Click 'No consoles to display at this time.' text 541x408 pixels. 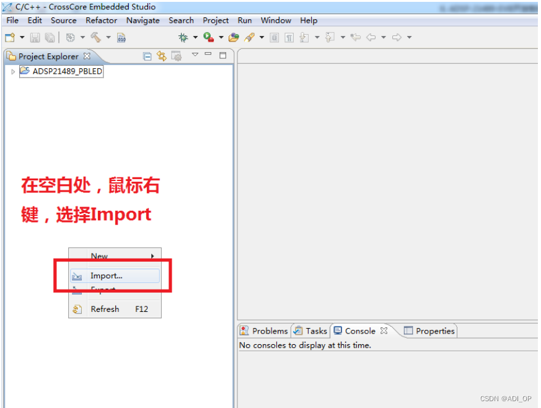306,345
